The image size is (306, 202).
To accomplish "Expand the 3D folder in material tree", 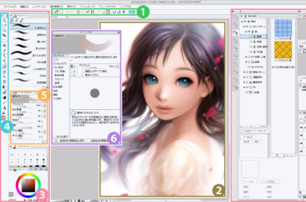I will coord(245,87).
